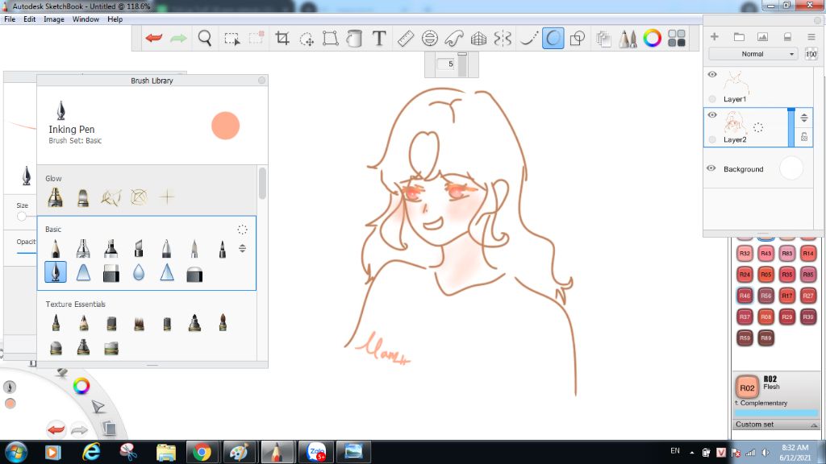The image size is (826, 464).
Task: Open the File menu
Action: coord(10,19)
